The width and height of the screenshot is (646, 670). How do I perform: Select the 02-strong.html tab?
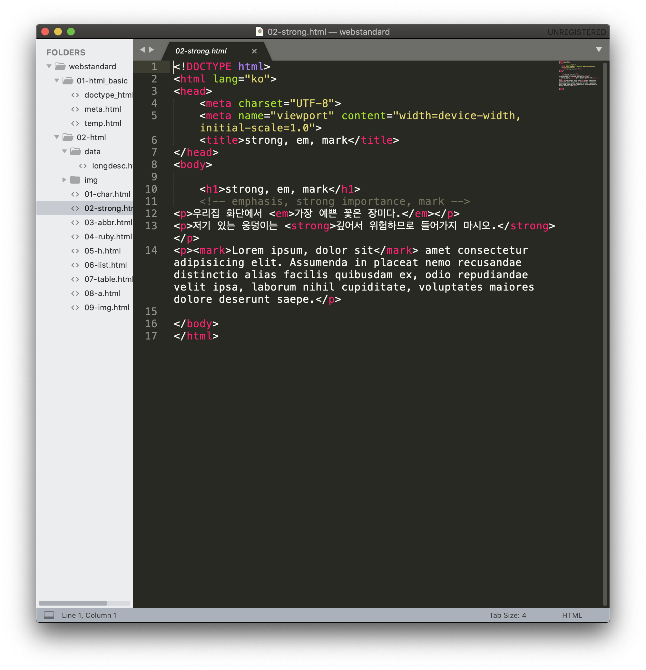201,51
